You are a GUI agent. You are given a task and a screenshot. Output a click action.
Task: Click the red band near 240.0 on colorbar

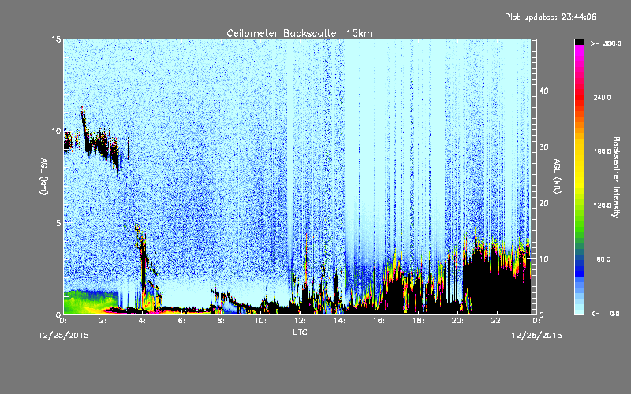point(579,96)
